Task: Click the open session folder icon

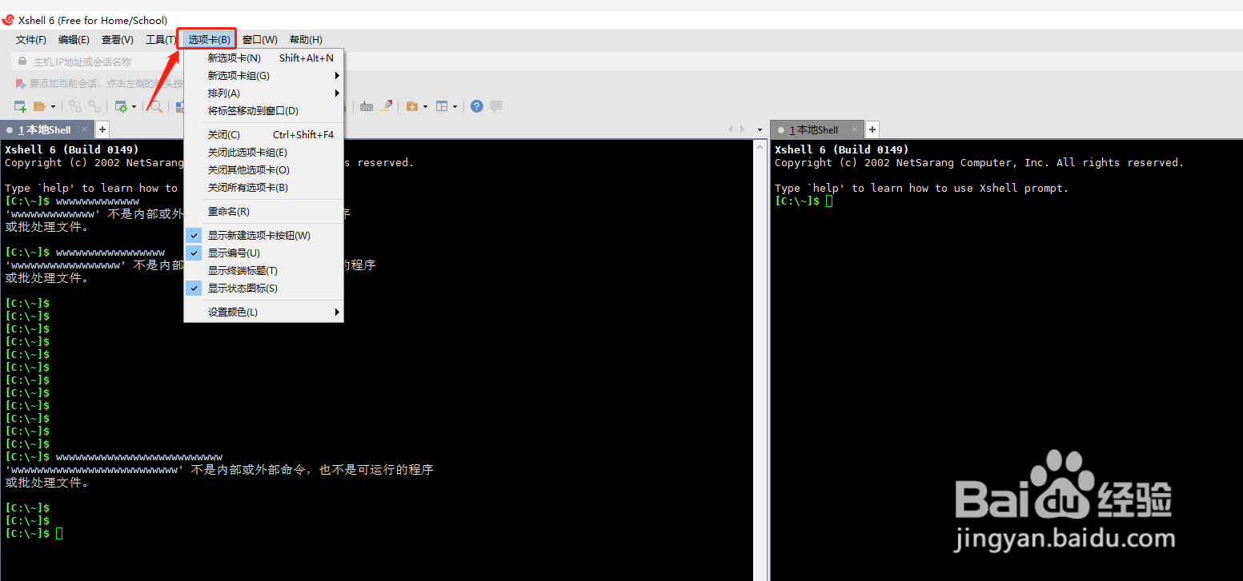Action: [39, 106]
